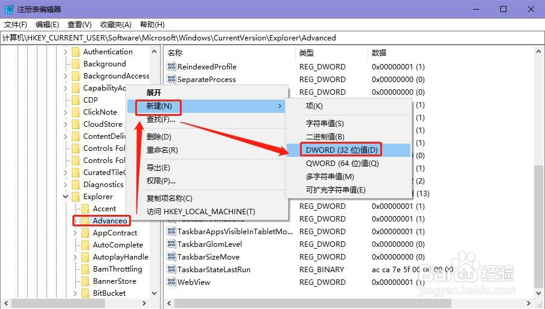This screenshot has width=545, height=309.
Task: Click the AppContract folder icon
Action: click(x=85, y=233)
